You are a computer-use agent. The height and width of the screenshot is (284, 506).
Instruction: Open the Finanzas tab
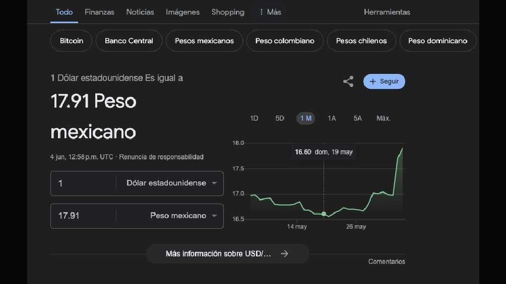coord(99,12)
